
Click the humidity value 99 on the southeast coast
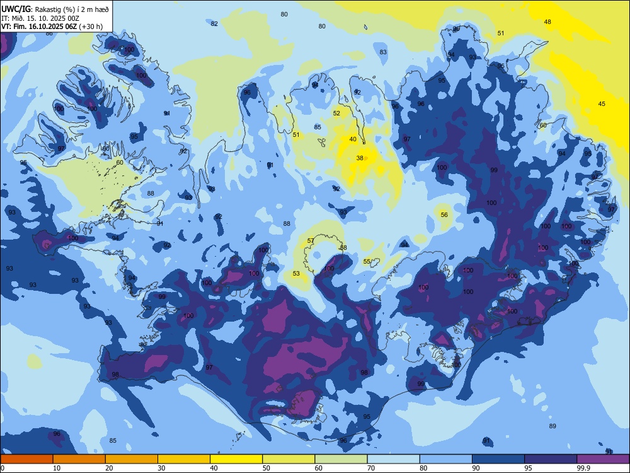(x=421, y=383)
